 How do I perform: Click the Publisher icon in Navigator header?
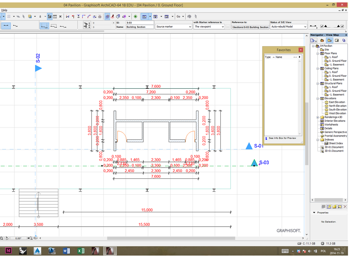coord(344,40)
